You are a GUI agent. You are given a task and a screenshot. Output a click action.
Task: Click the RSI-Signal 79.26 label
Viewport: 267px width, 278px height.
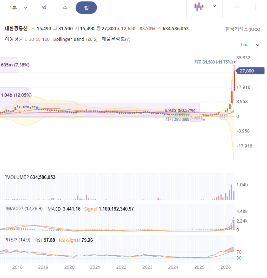(76, 240)
